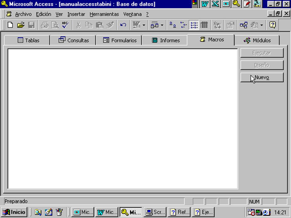Open the Analyze dropdown arrow

tap(162, 25)
